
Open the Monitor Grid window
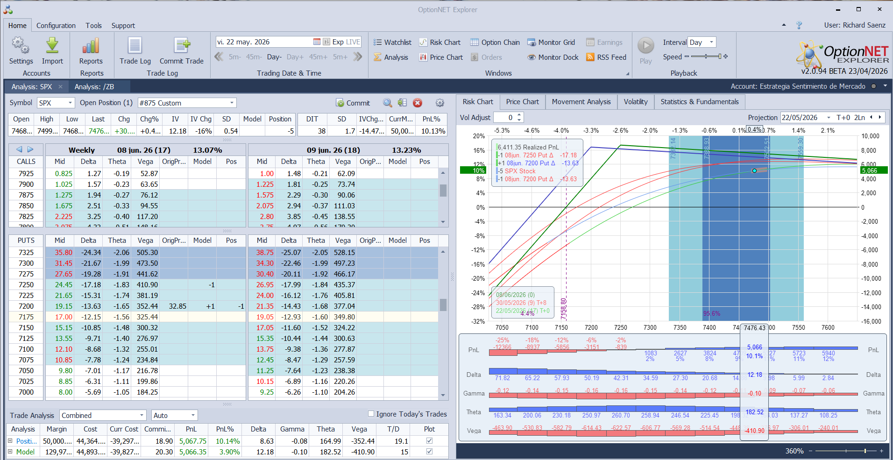551,42
